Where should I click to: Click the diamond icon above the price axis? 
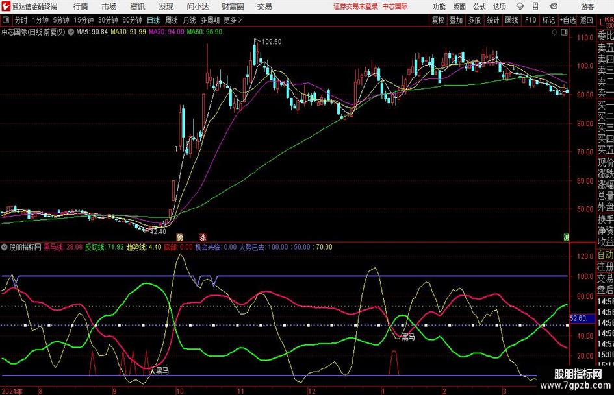[x=554, y=32]
